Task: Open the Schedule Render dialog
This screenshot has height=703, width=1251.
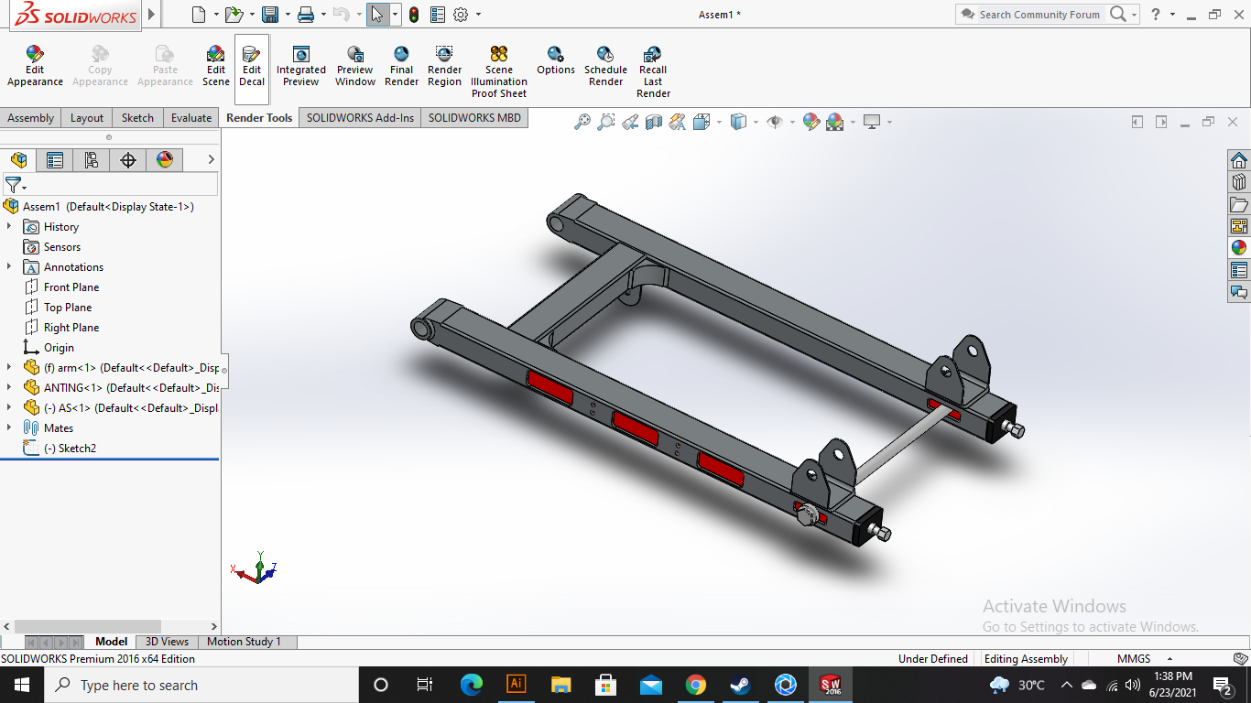Action: point(605,66)
